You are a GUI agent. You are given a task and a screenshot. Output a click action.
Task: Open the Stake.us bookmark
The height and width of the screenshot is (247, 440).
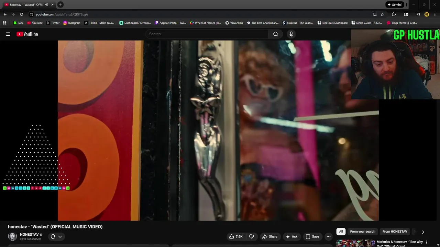click(x=298, y=23)
